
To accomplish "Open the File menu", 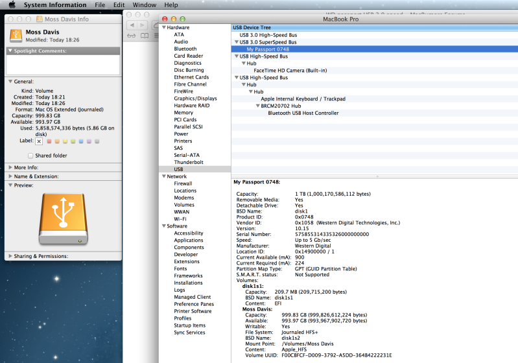I will point(100,5).
